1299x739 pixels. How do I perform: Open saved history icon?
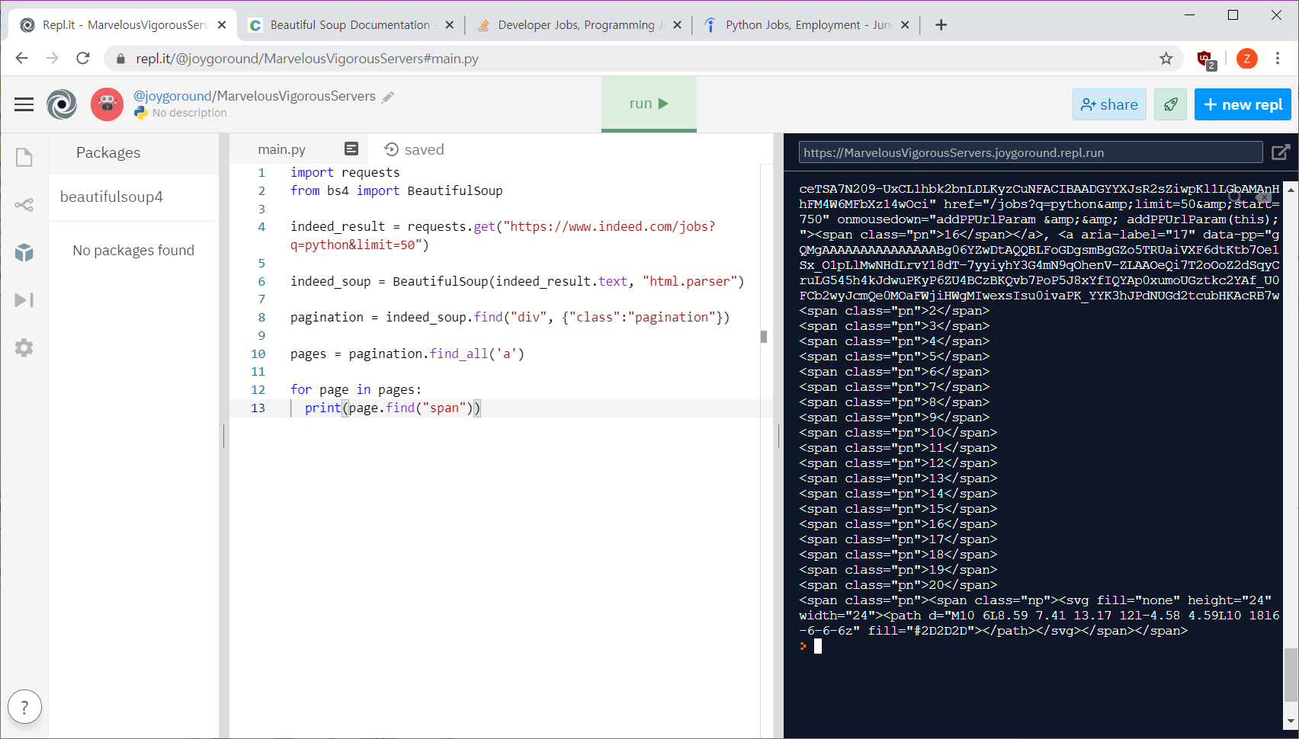pos(392,149)
